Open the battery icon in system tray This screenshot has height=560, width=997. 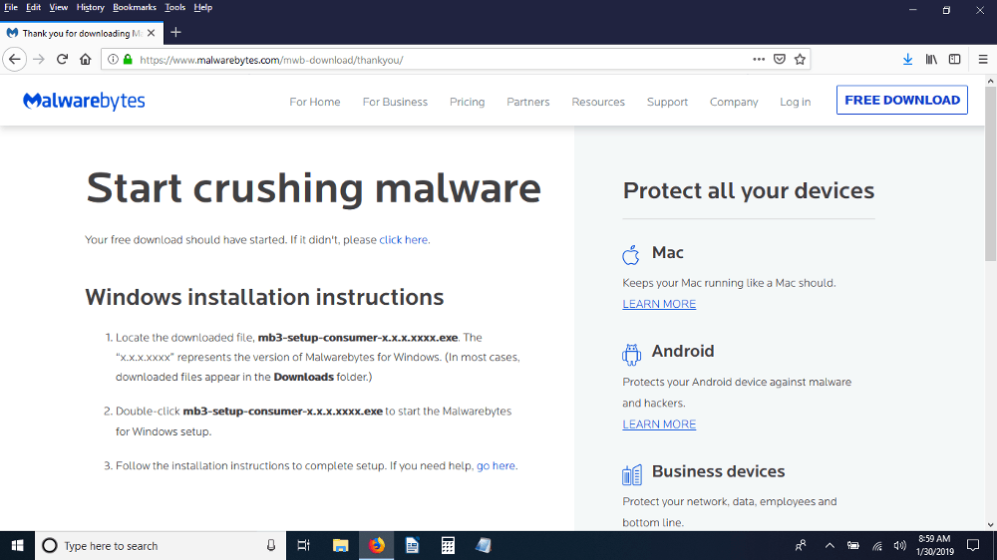(853, 545)
